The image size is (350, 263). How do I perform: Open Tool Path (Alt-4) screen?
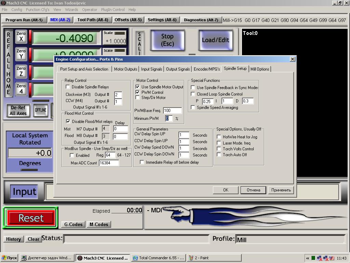tap(93, 20)
